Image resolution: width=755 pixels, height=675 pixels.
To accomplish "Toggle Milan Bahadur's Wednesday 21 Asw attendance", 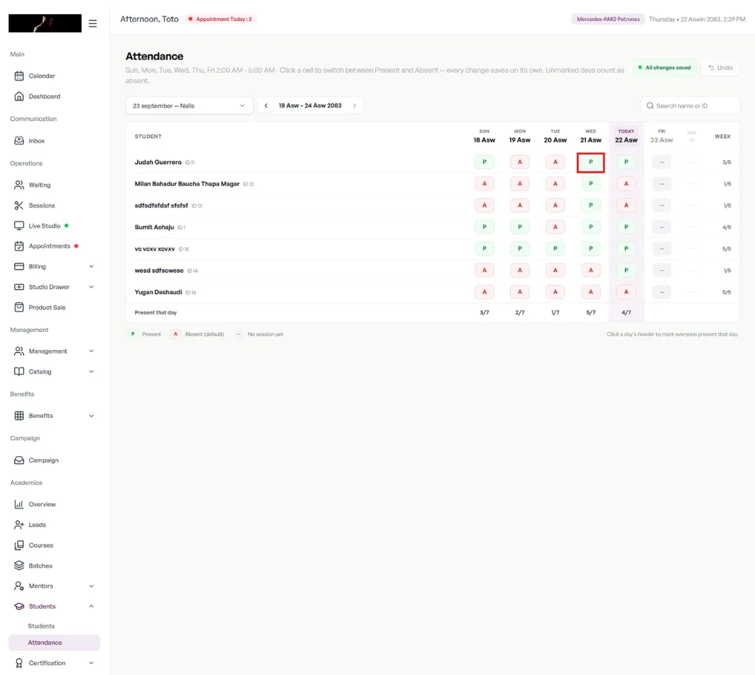I will (591, 184).
